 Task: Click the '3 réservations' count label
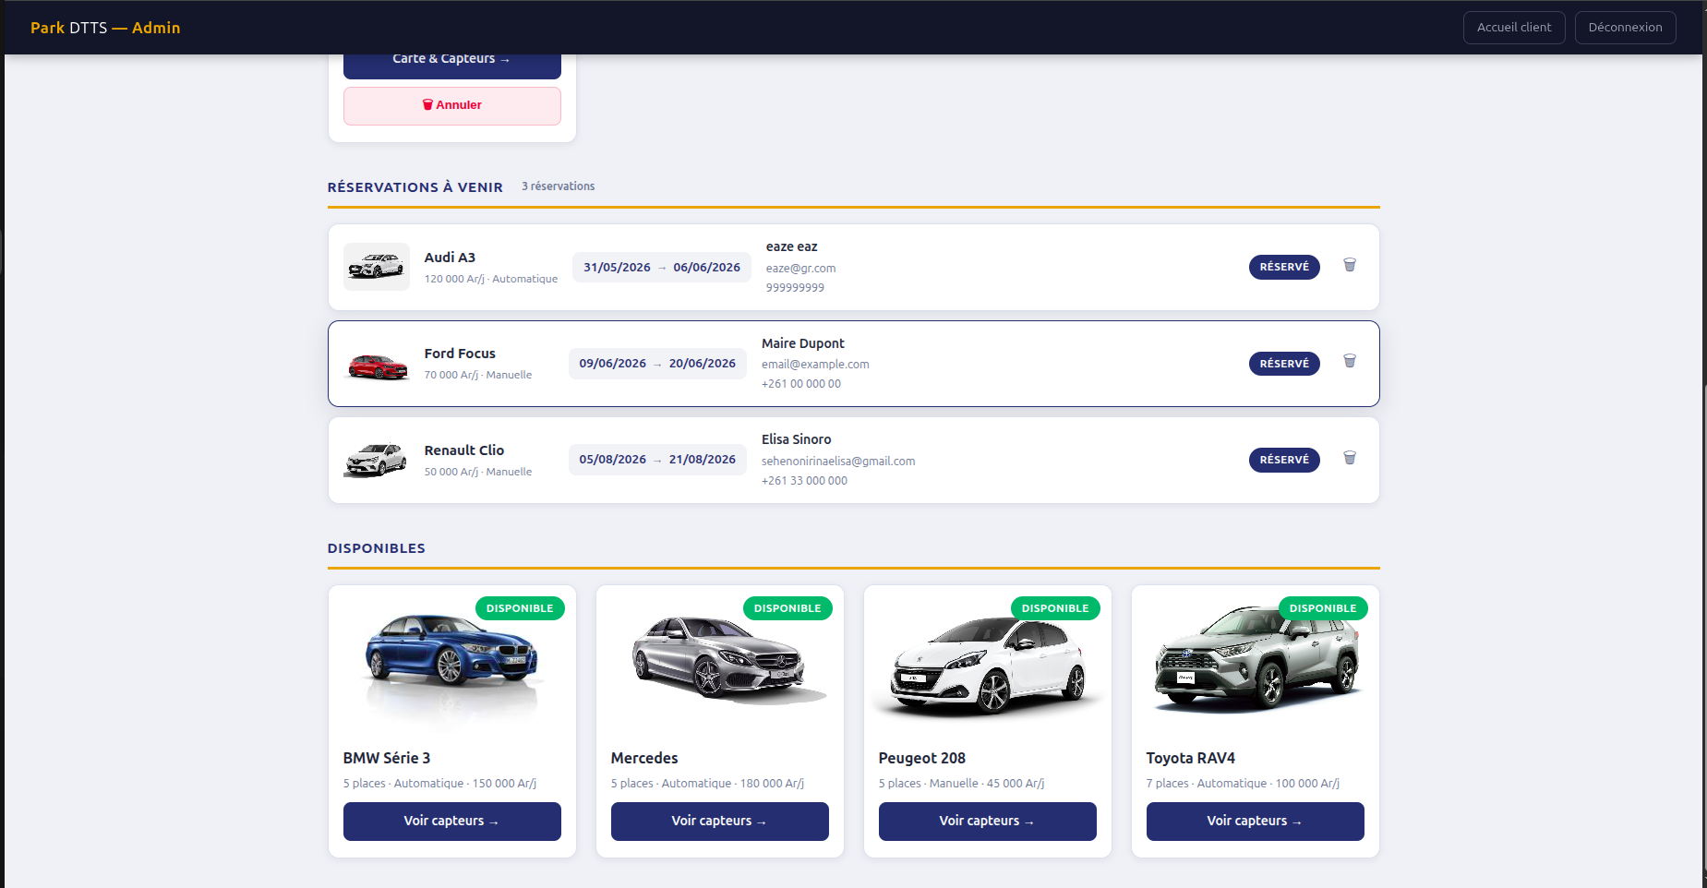coord(558,186)
